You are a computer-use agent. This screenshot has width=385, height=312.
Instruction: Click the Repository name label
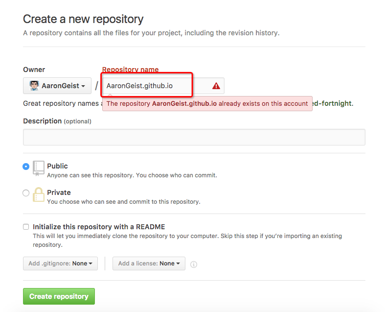(131, 70)
